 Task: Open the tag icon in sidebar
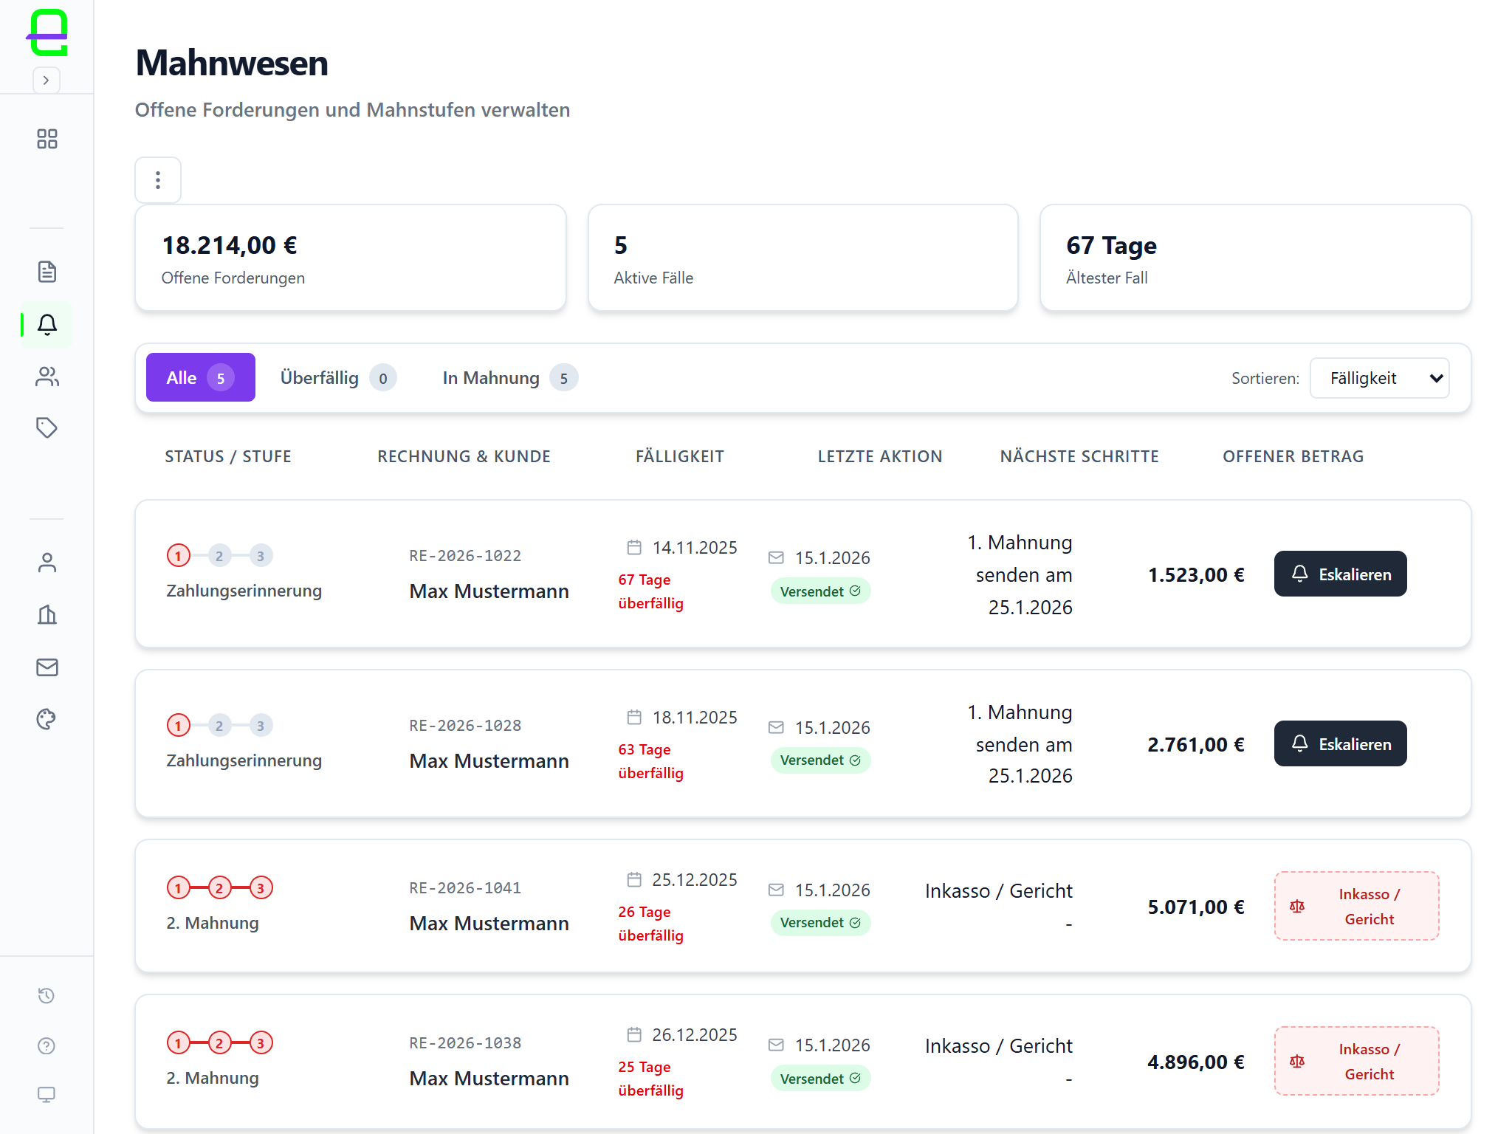pyautogui.click(x=47, y=427)
